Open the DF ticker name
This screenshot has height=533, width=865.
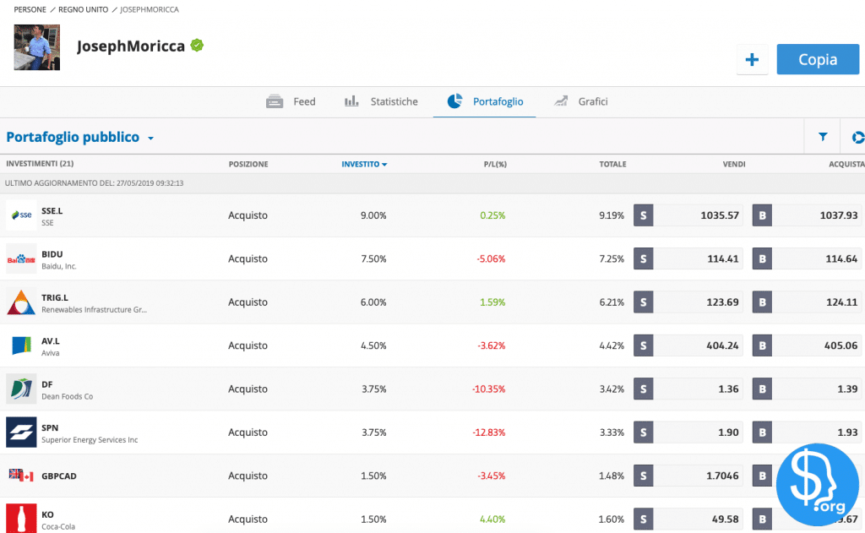click(47, 384)
